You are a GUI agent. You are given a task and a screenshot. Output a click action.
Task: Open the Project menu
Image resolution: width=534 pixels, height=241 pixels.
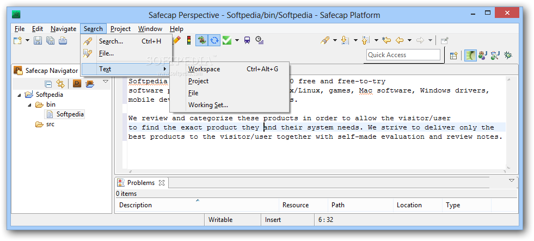coord(120,29)
